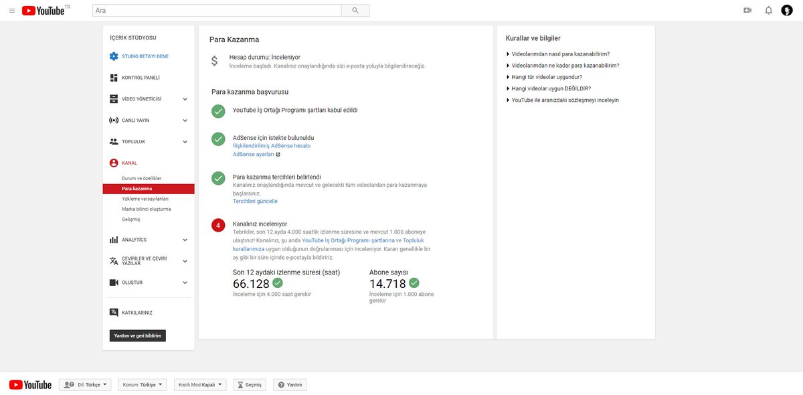Open Durum ve özellikler submenu item
The width and height of the screenshot is (803, 395).
141,179
